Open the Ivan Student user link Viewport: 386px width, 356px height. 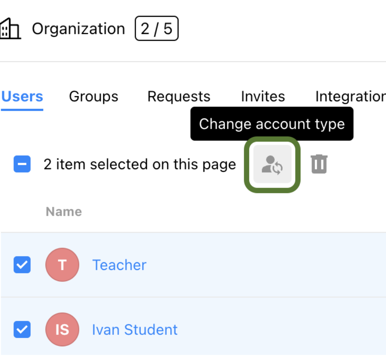pos(135,330)
